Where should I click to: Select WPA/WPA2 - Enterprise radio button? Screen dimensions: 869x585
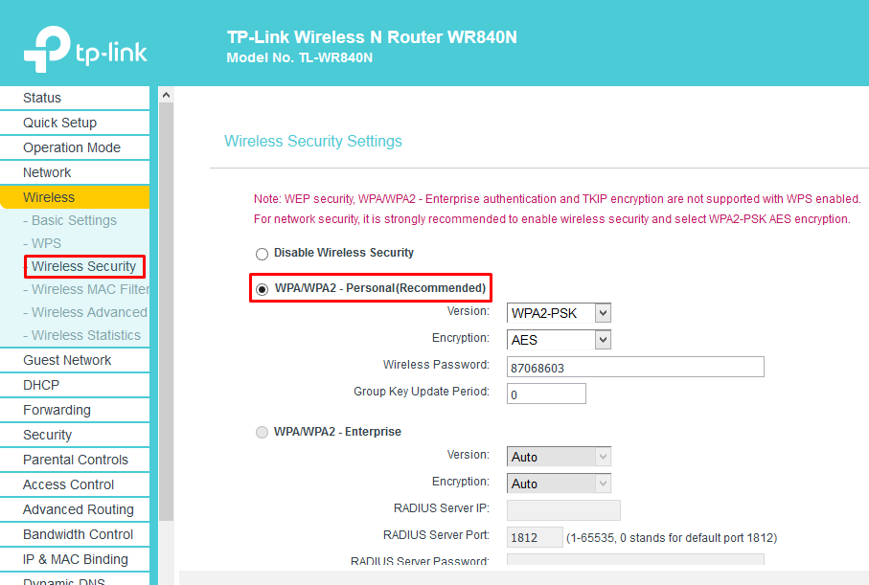point(262,432)
